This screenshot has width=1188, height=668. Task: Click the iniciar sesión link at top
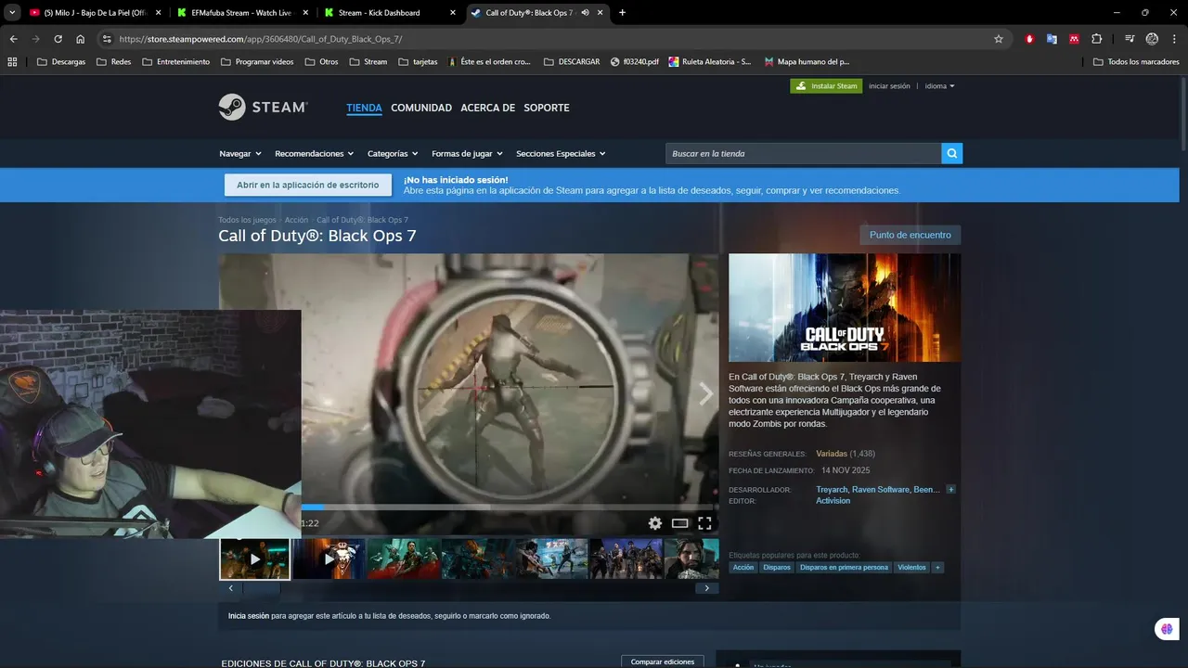pos(889,86)
